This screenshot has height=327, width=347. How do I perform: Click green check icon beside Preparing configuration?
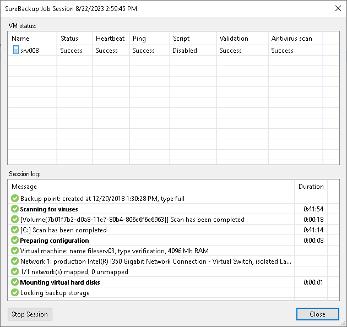tap(15, 240)
